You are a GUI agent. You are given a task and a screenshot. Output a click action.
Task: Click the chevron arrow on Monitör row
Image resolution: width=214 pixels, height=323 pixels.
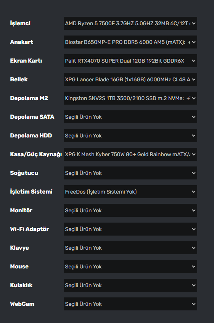tap(194, 210)
